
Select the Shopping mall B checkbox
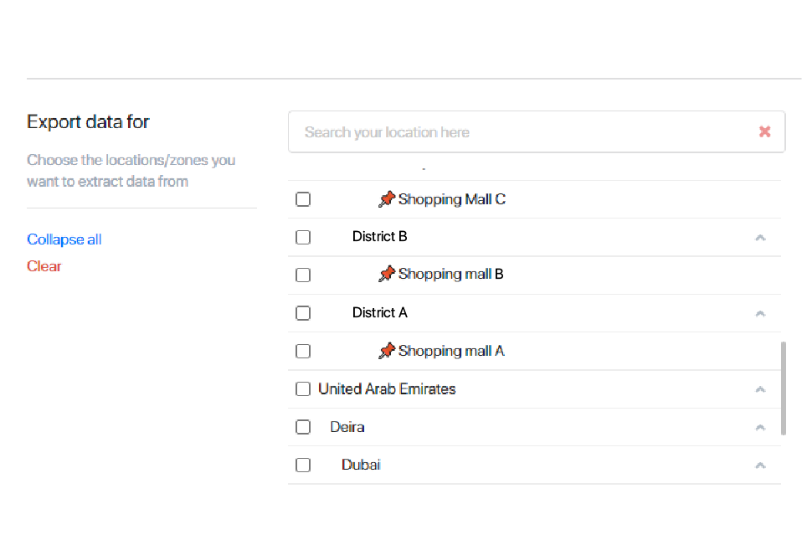coord(303,275)
